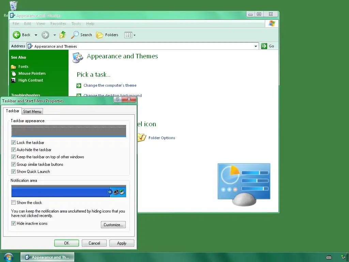Image resolution: width=349 pixels, height=262 pixels.
Task: Click the Windows flag logo in menu bar
Action: click(x=272, y=24)
